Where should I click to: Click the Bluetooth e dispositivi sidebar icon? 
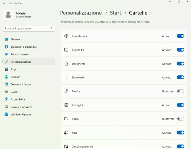point(6,47)
